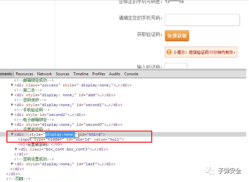Image resolution: width=249 pixels, height=182 pixels.
Task: Select the comment 电子邮箱绑定
Action: [x=34, y=120]
